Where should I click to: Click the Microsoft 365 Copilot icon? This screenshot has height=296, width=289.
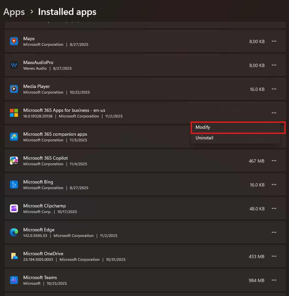point(14,161)
